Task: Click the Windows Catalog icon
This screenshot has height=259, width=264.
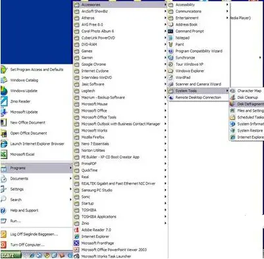Action: click(4, 80)
